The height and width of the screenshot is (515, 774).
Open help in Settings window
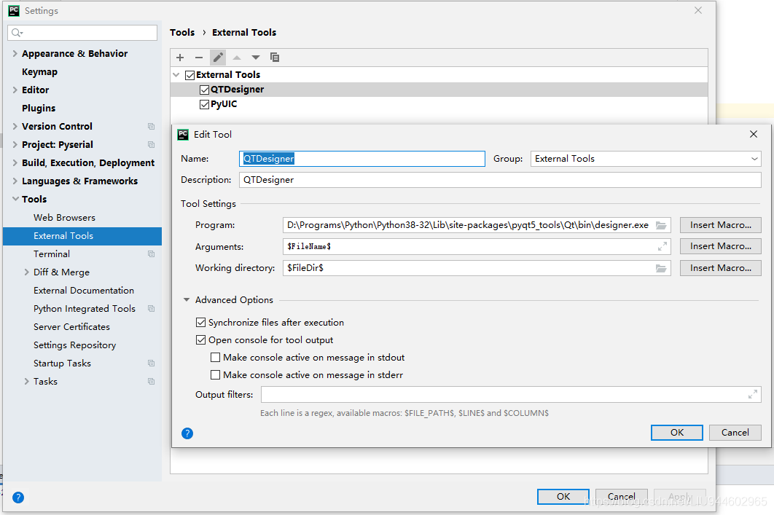coord(18,498)
